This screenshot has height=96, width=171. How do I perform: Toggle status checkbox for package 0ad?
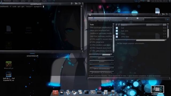pos(117,28)
